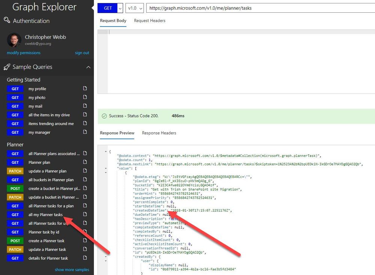The width and height of the screenshot is (375, 275).
Task: Click Christopher Webb profile photo
Action: pos(14,40)
